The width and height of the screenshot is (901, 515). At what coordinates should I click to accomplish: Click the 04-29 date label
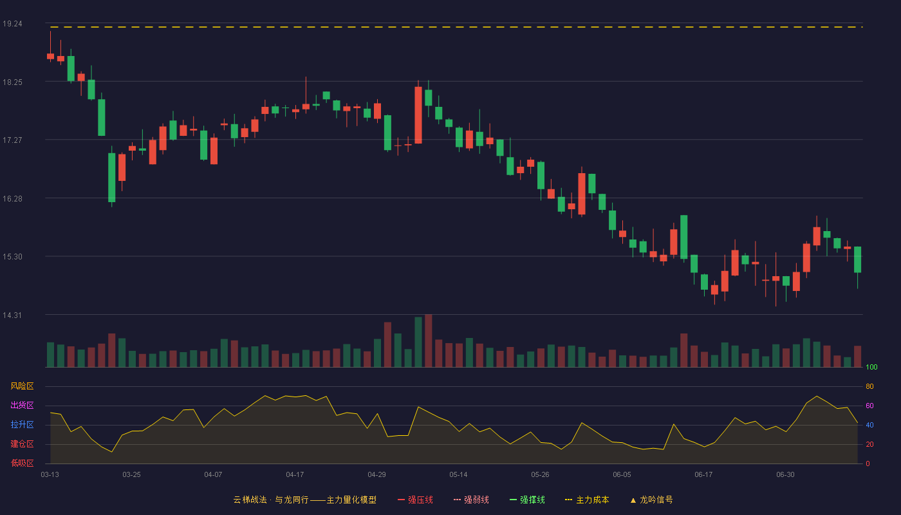[376, 474]
